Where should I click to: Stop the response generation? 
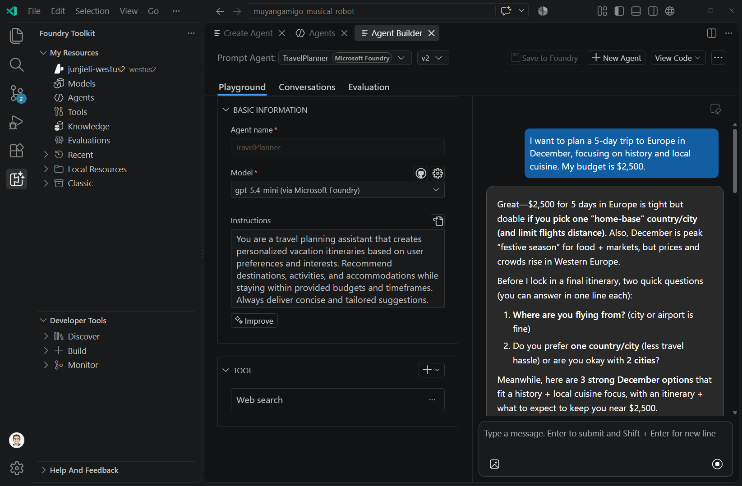click(x=717, y=464)
